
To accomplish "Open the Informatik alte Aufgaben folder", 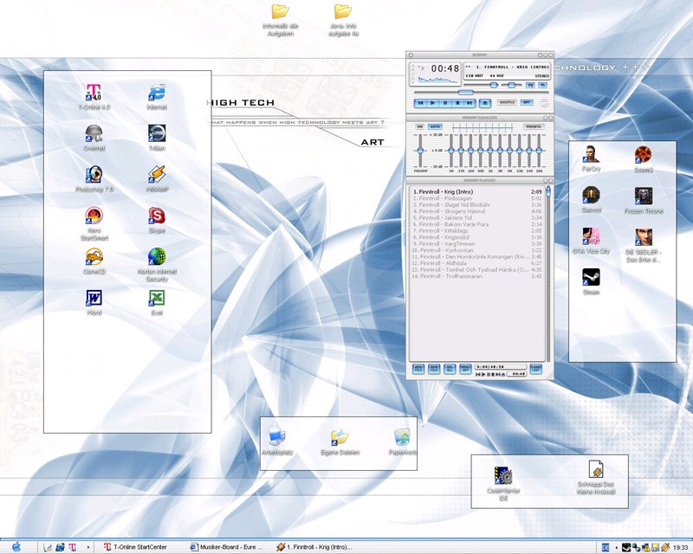I will (280, 20).
